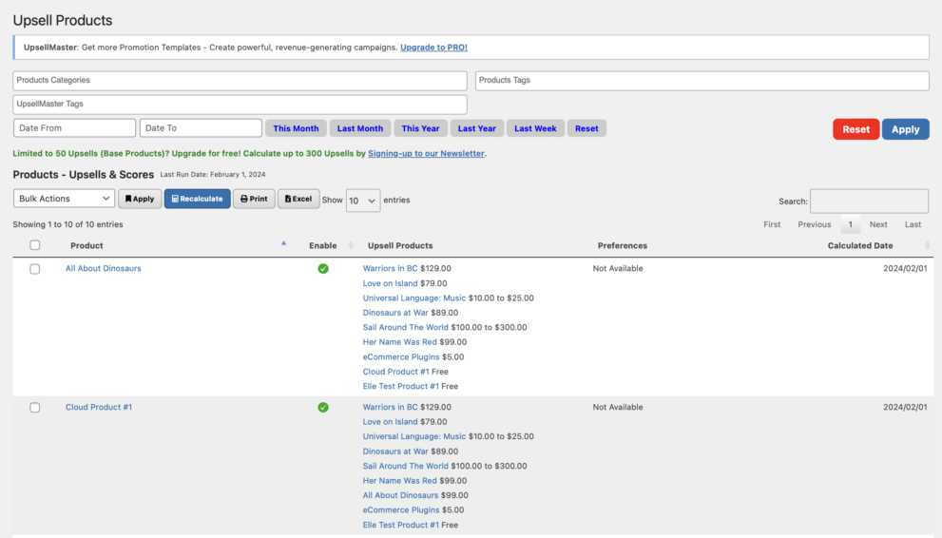This screenshot has height=538, width=942.
Task: Tick the checkbox for All About Dinosaurs
Action: tap(35, 269)
